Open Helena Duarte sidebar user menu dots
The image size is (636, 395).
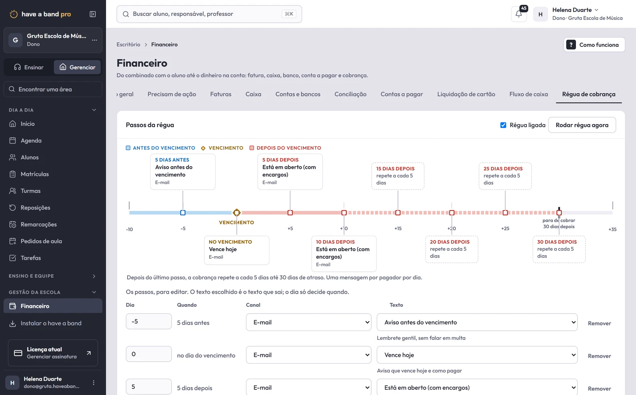click(93, 383)
